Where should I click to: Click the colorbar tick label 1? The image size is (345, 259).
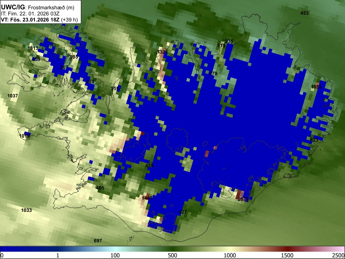click(58, 255)
